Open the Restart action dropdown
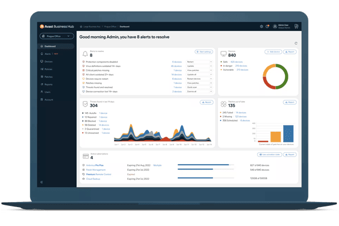The image size is (339, 226). [199, 62]
